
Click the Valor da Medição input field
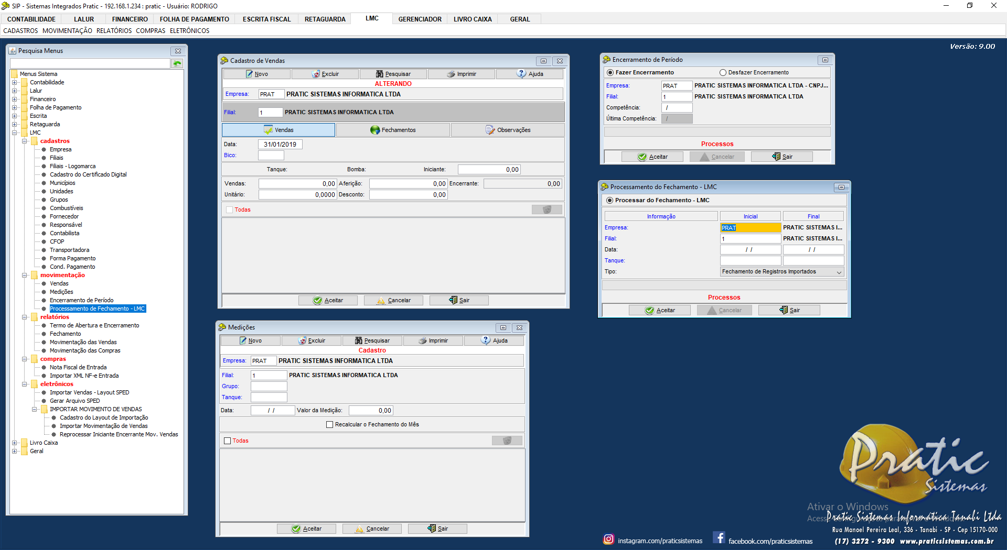(370, 411)
